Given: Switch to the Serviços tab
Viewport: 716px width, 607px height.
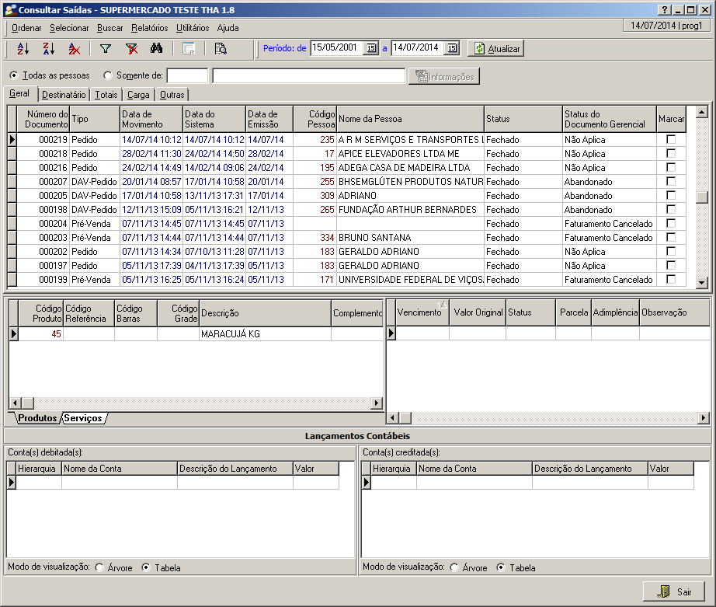Looking at the screenshot, I should (x=83, y=418).
